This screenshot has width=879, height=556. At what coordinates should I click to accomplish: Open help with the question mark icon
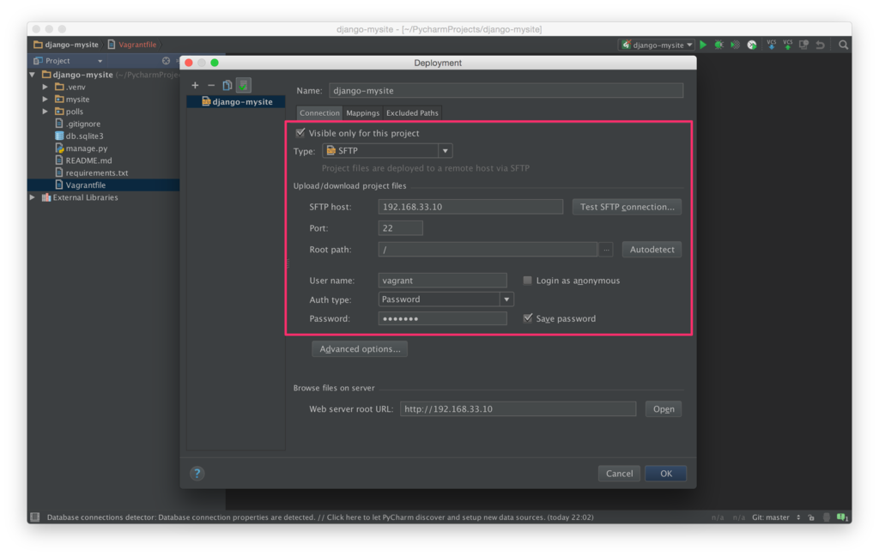(197, 473)
